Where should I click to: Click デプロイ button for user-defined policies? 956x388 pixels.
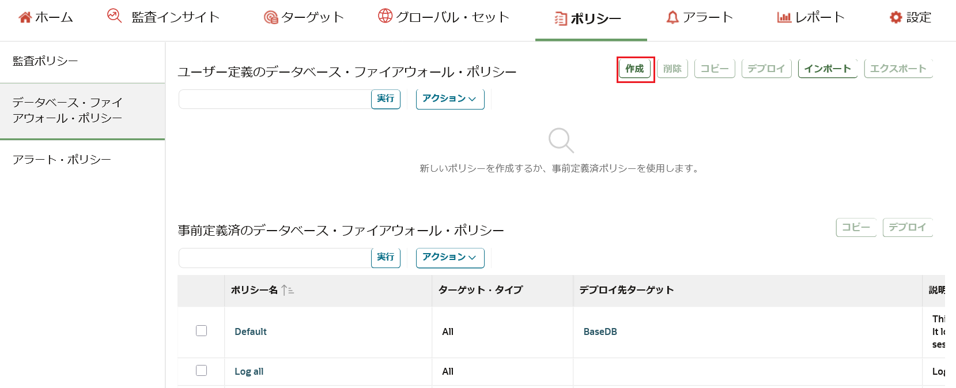pos(766,69)
